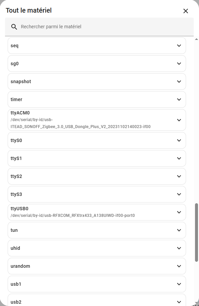Close the Tout le matériel dialog
The width and height of the screenshot is (199, 306).
186,11
